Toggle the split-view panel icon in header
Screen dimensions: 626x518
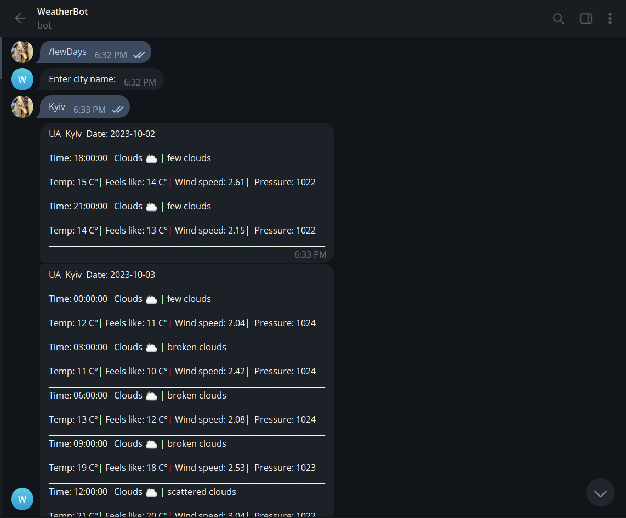click(x=585, y=18)
